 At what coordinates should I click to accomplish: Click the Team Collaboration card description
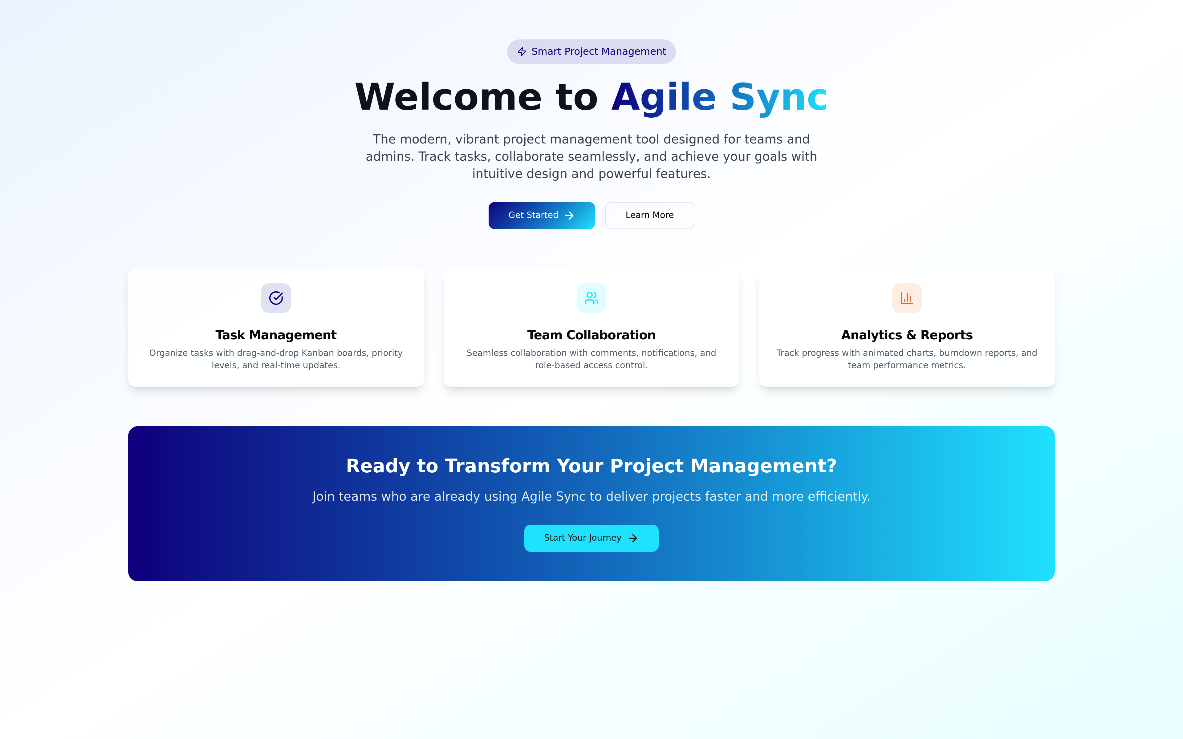(x=591, y=359)
